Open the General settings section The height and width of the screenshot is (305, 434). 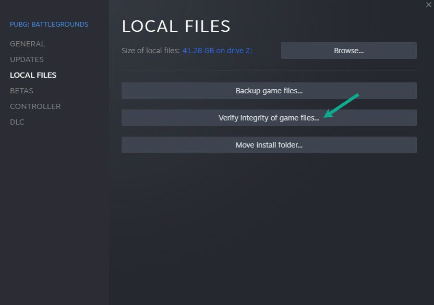(x=28, y=44)
